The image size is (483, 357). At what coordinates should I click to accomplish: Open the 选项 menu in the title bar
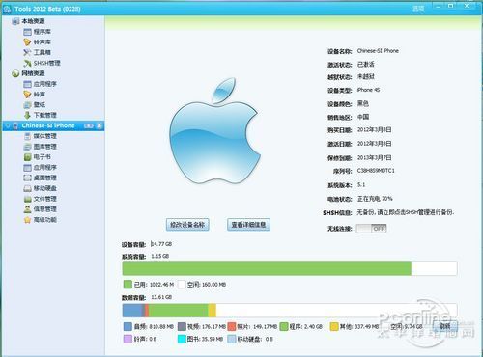coord(418,8)
